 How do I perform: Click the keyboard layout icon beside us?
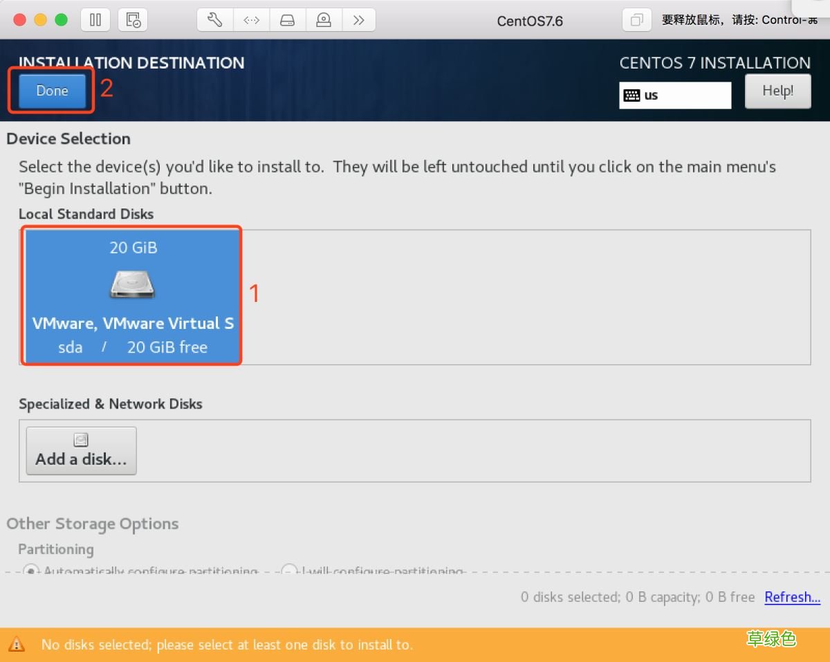632,95
